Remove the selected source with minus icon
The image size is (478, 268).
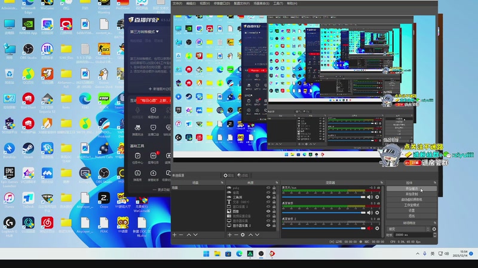tap(236, 235)
